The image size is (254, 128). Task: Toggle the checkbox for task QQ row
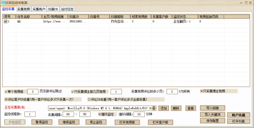[x=6, y=22]
